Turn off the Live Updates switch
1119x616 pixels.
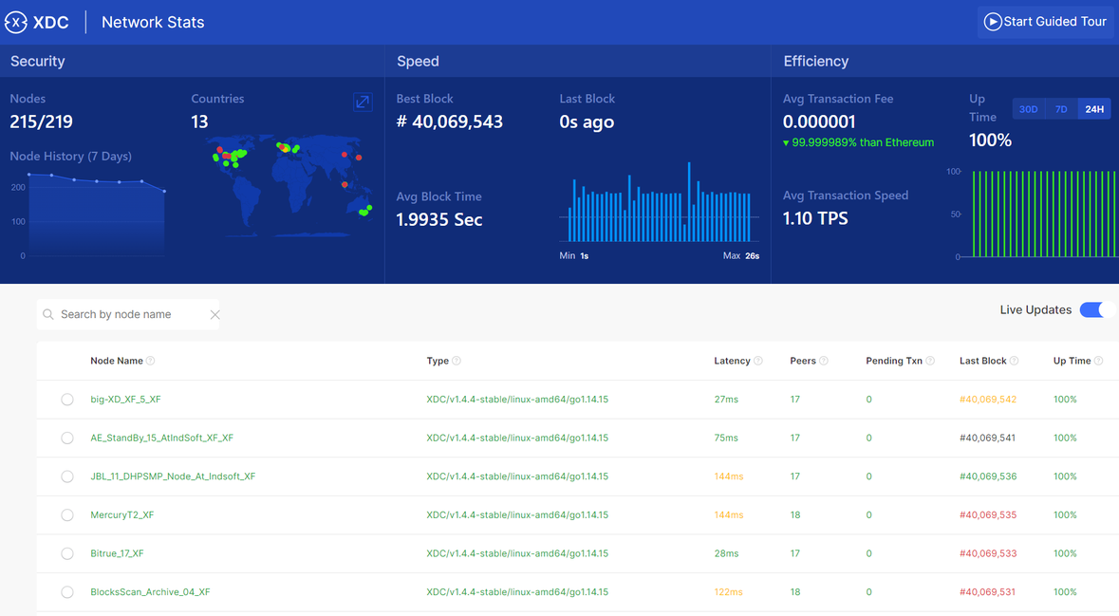click(x=1096, y=309)
